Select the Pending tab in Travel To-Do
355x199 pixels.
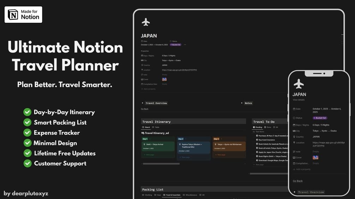[x=258, y=127]
